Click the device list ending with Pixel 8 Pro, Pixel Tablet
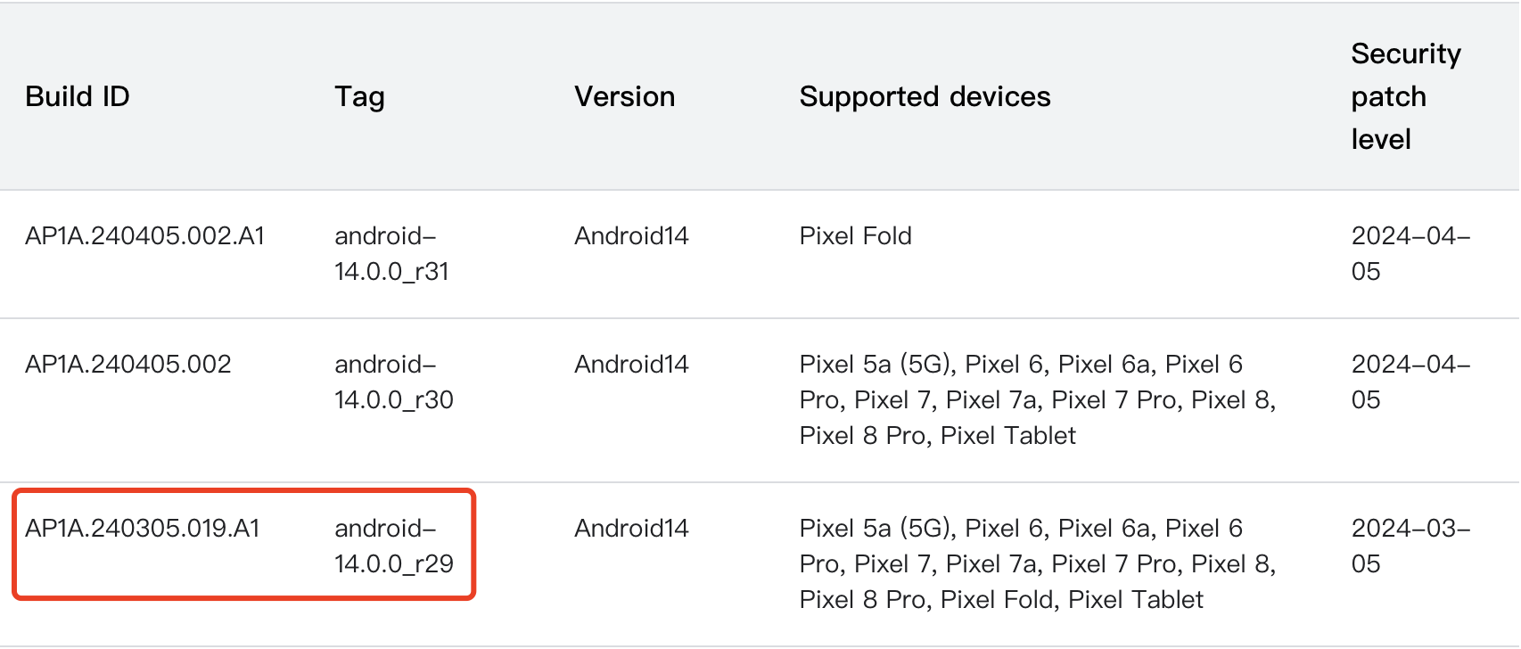 1037,399
